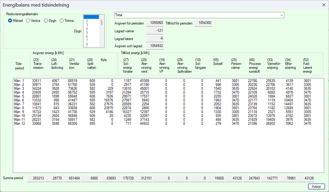Select the Månad radio button
The height and width of the screenshot is (192, 329).
[x=10, y=21]
